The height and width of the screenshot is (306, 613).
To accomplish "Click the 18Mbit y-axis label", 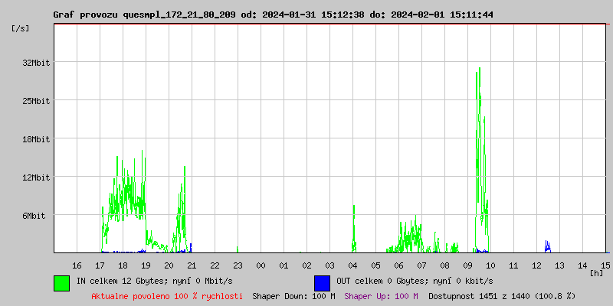I will tap(36, 139).
